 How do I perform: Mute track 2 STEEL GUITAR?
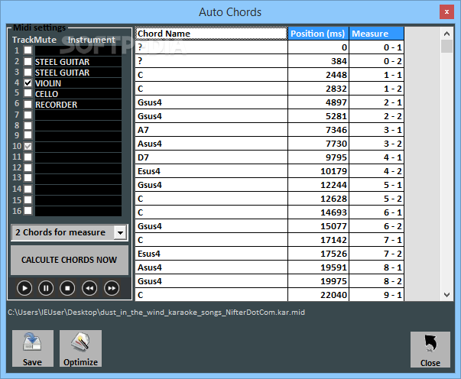pos(28,61)
